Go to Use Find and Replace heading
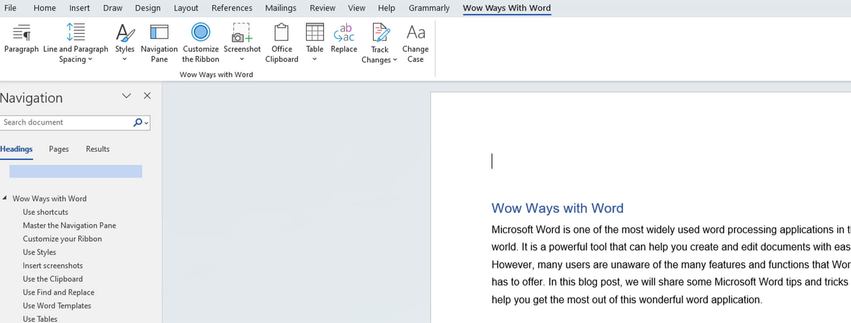 (58, 292)
